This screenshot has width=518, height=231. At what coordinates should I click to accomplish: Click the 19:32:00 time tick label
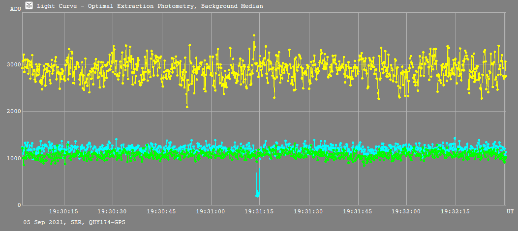coord(407,211)
